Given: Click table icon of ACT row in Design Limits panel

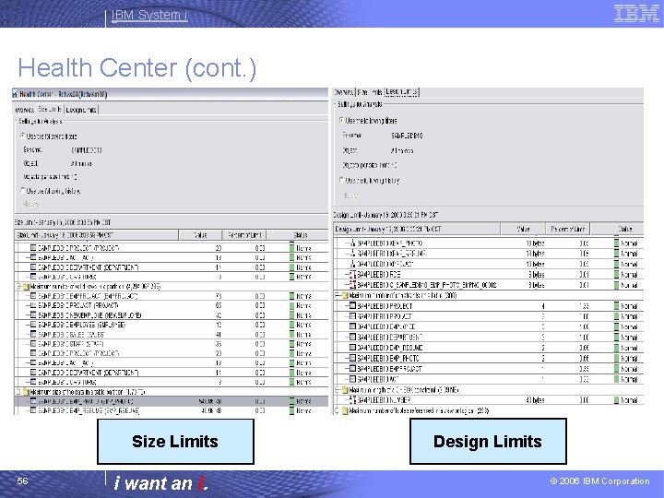Looking at the screenshot, I should click(352, 379).
